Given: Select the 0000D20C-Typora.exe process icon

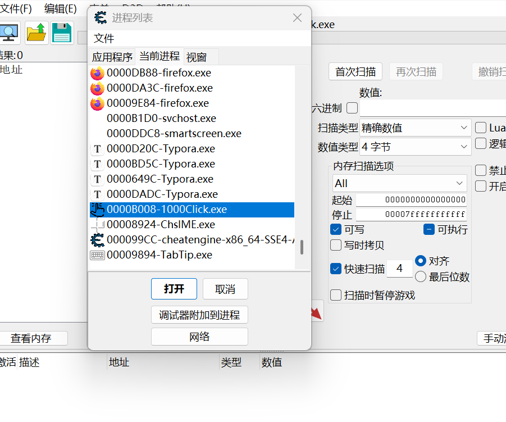Looking at the screenshot, I should click(97, 149).
